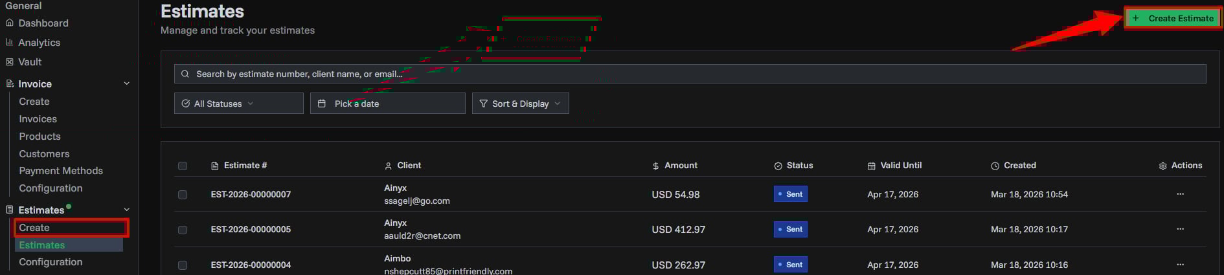Collapse the Invoice section chevron
The width and height of the screenshot is (1224, 275).
click(x=127, y=84)
